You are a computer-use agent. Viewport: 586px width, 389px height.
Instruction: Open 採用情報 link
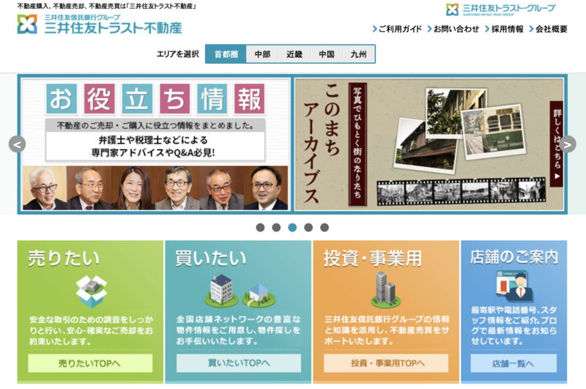click(x=504, y=29)
